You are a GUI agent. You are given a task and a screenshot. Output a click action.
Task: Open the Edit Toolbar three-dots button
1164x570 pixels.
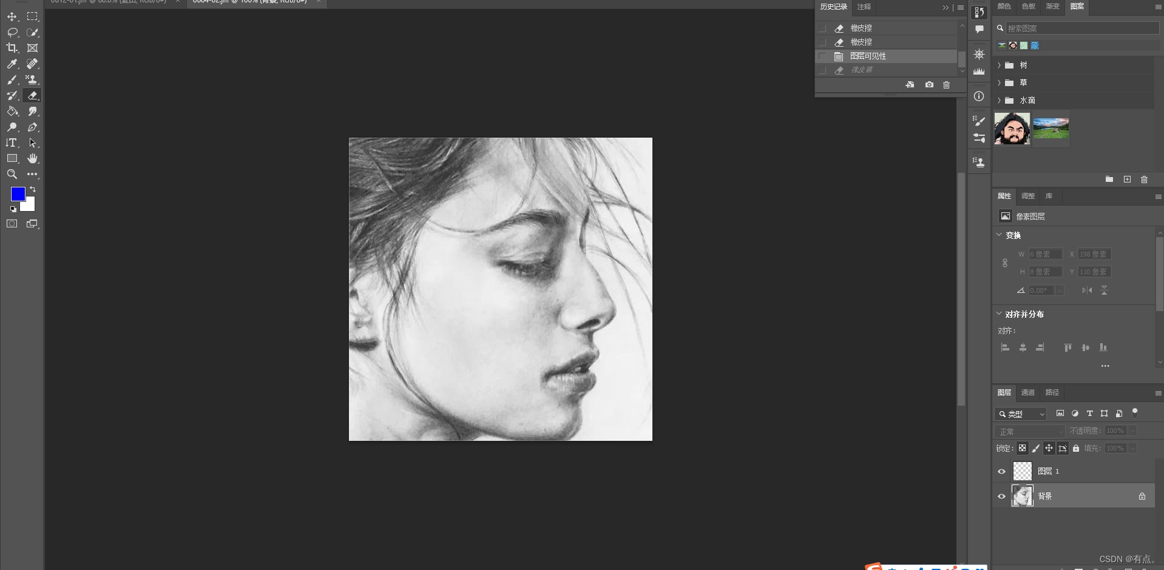pos(32,174)
